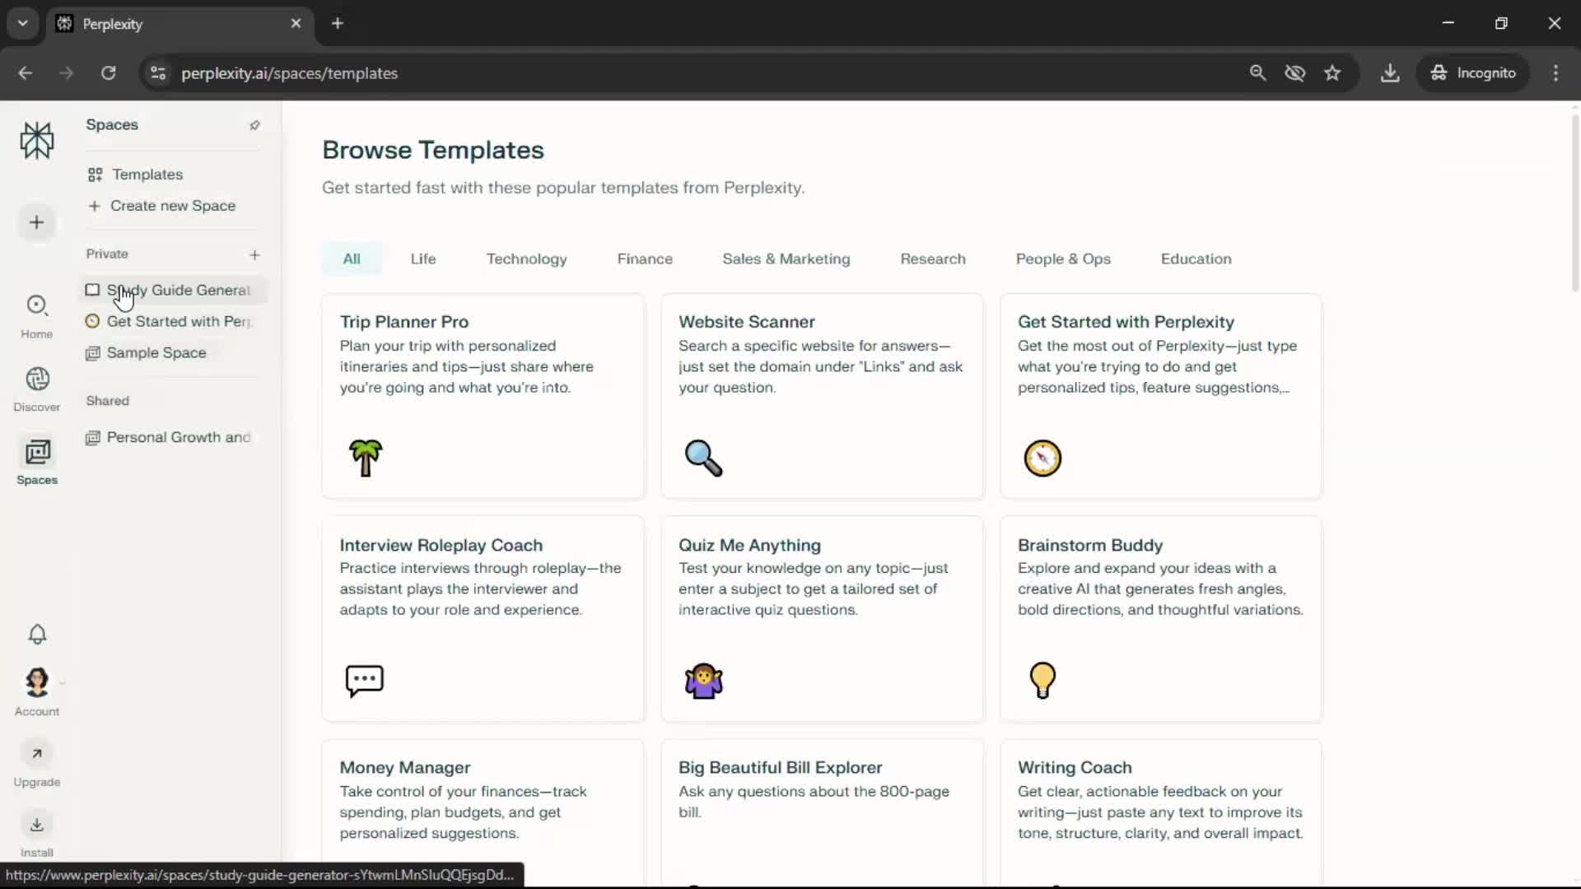Click the new thread plus icon
This screenshot has width=1581, height=889.
pos(36,222)
